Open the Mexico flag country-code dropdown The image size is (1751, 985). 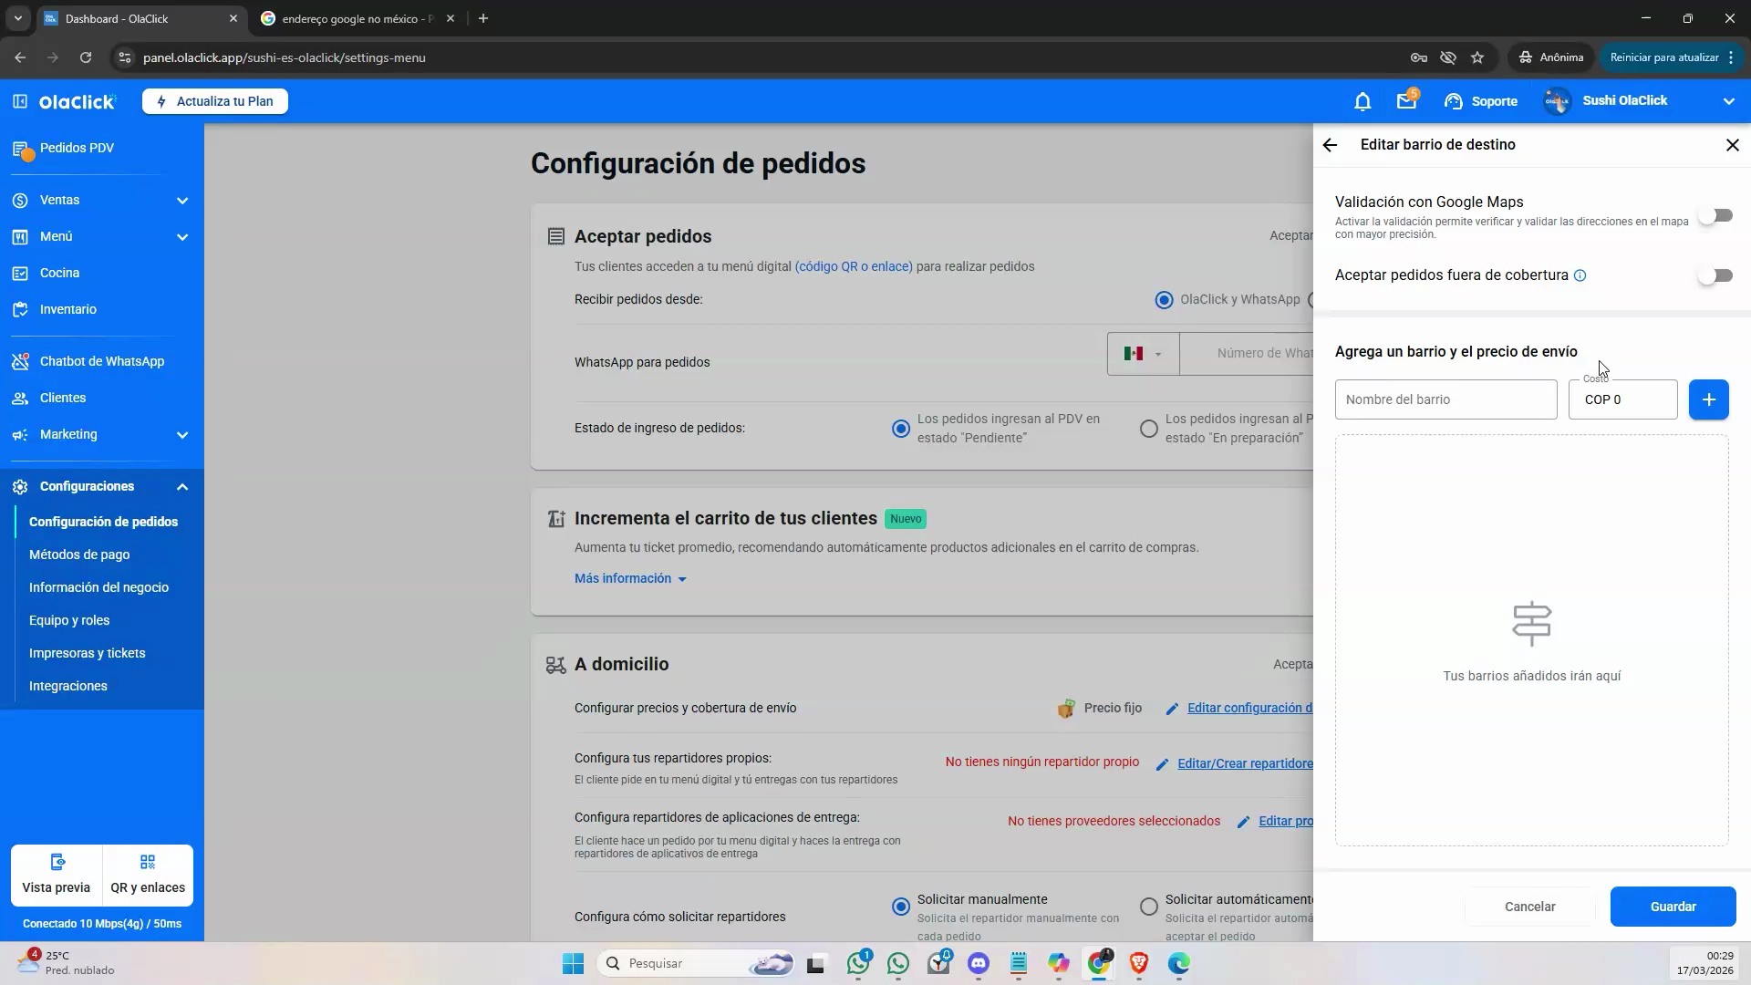(1143, 354)
